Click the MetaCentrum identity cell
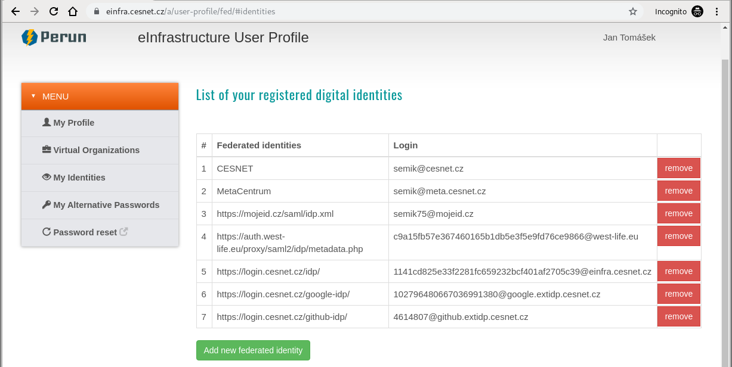The width and height of the screenshot is (732, 367). 300,191
